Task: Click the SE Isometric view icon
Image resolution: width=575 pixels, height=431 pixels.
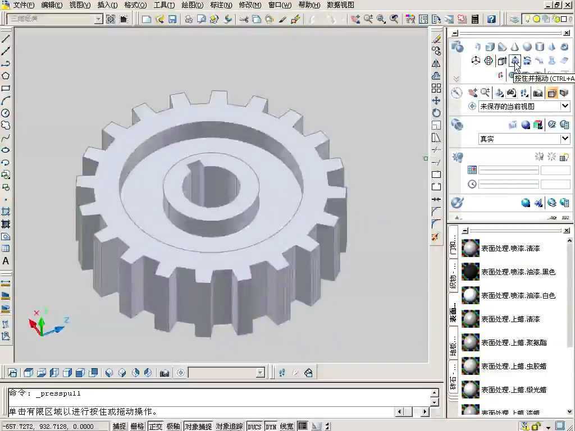Action: pos(122,373)
